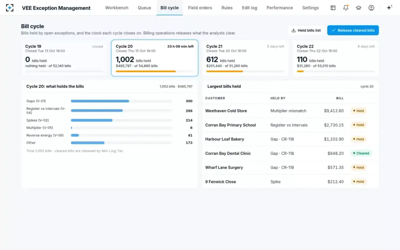Image resolution: width=400 pixels, height=250 pixels.
Task: Click the CUSTOMER column header
Action: pyautogui.click(x=215, y=98)
